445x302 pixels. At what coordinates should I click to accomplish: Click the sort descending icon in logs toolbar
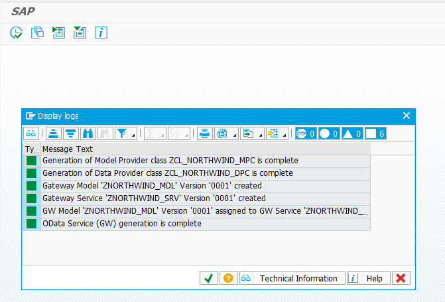[70, 133]
